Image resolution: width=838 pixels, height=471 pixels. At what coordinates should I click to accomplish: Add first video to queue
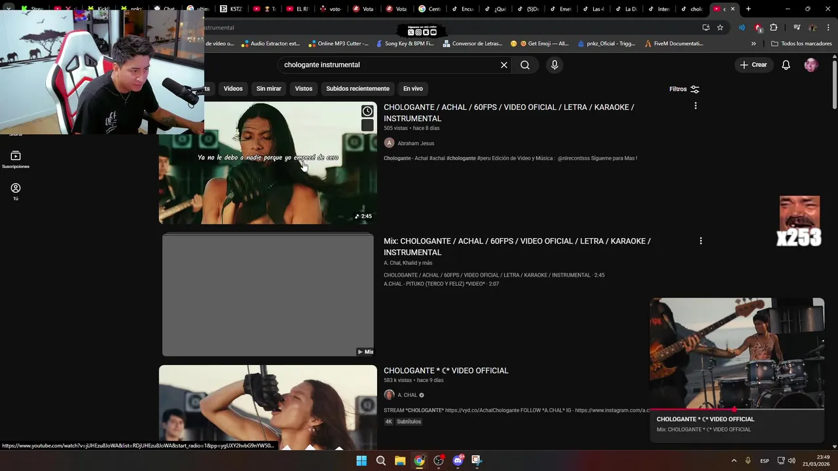click(367, 125)
